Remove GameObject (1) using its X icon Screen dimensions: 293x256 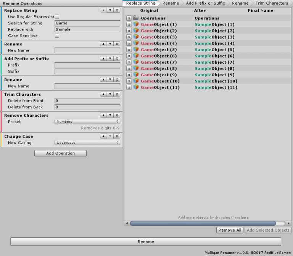pyautogui.click(x=129, y=24)
